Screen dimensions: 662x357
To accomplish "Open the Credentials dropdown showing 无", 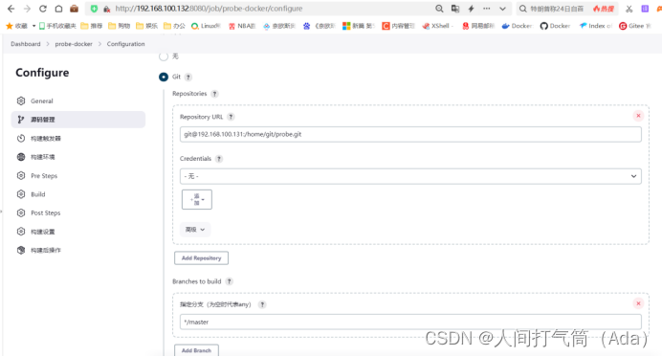I will 410,176.
